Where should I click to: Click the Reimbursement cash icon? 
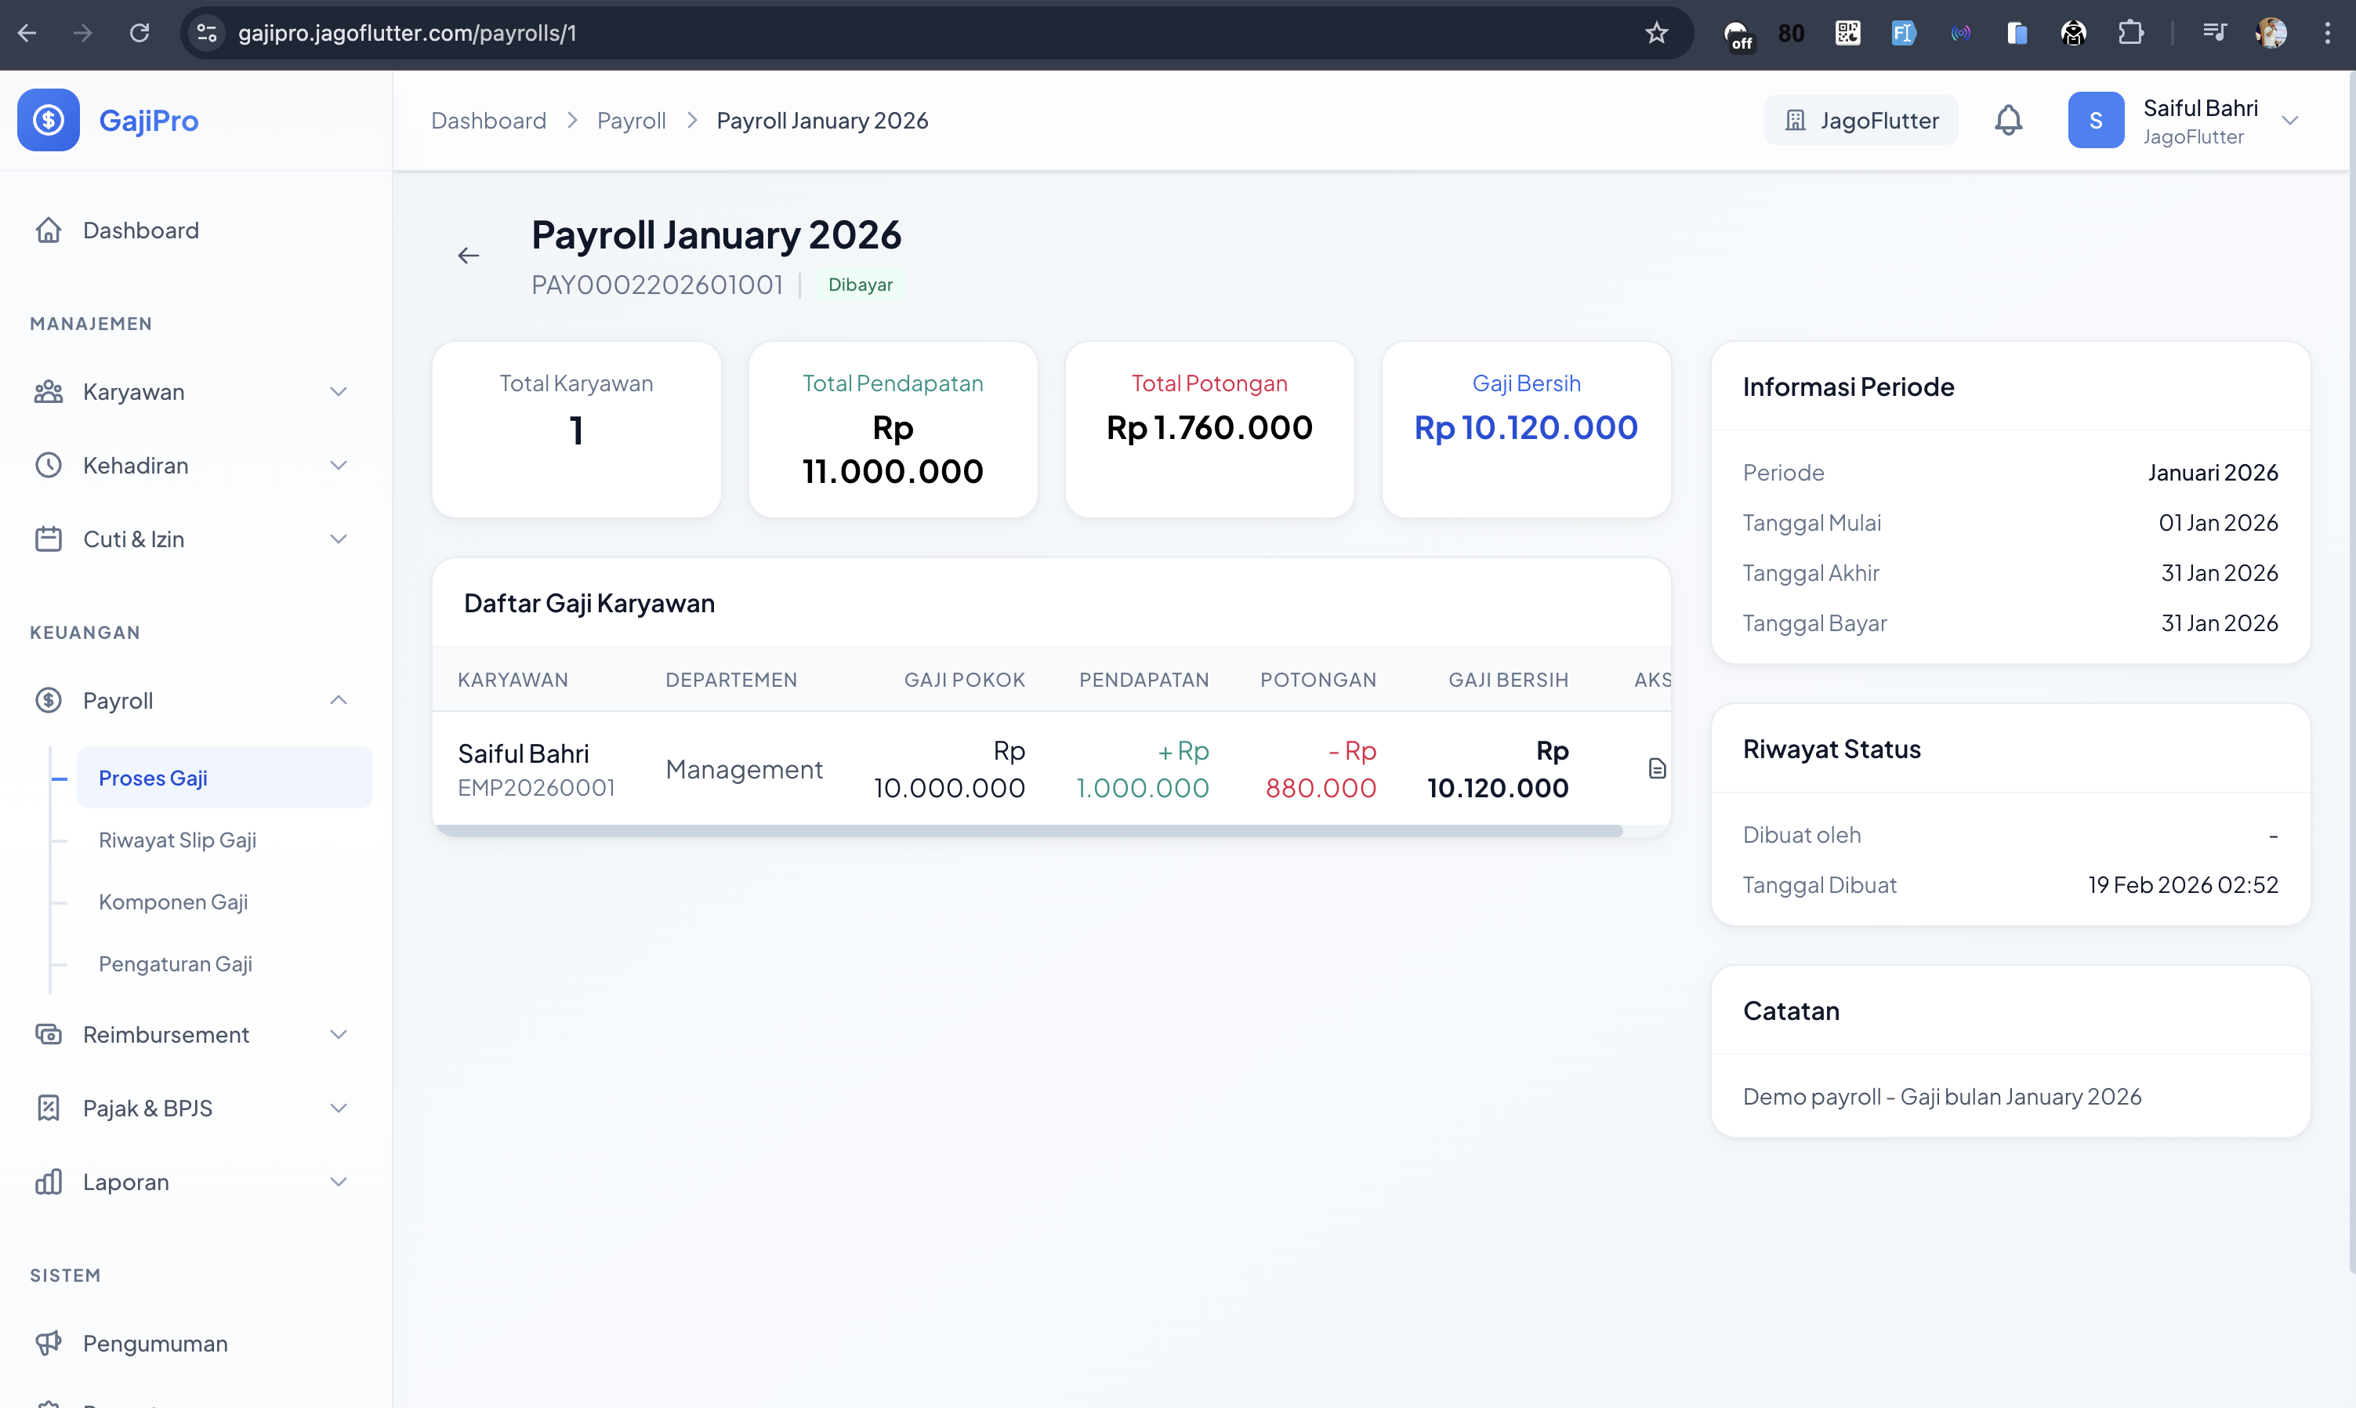pyautogui.click(x=49, y=1034)
